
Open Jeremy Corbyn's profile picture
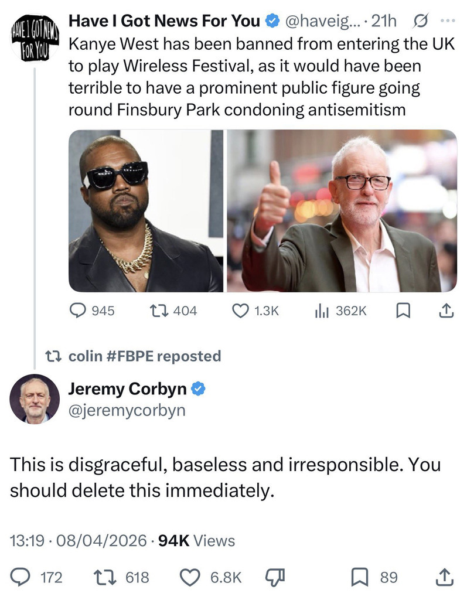(x=35, y=398)
